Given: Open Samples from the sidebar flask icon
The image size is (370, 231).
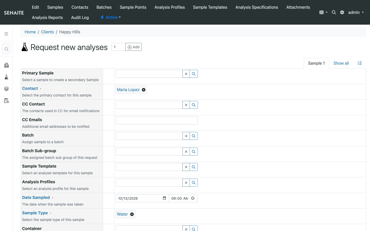Looking at the screenshot, I should coord(6,77).
